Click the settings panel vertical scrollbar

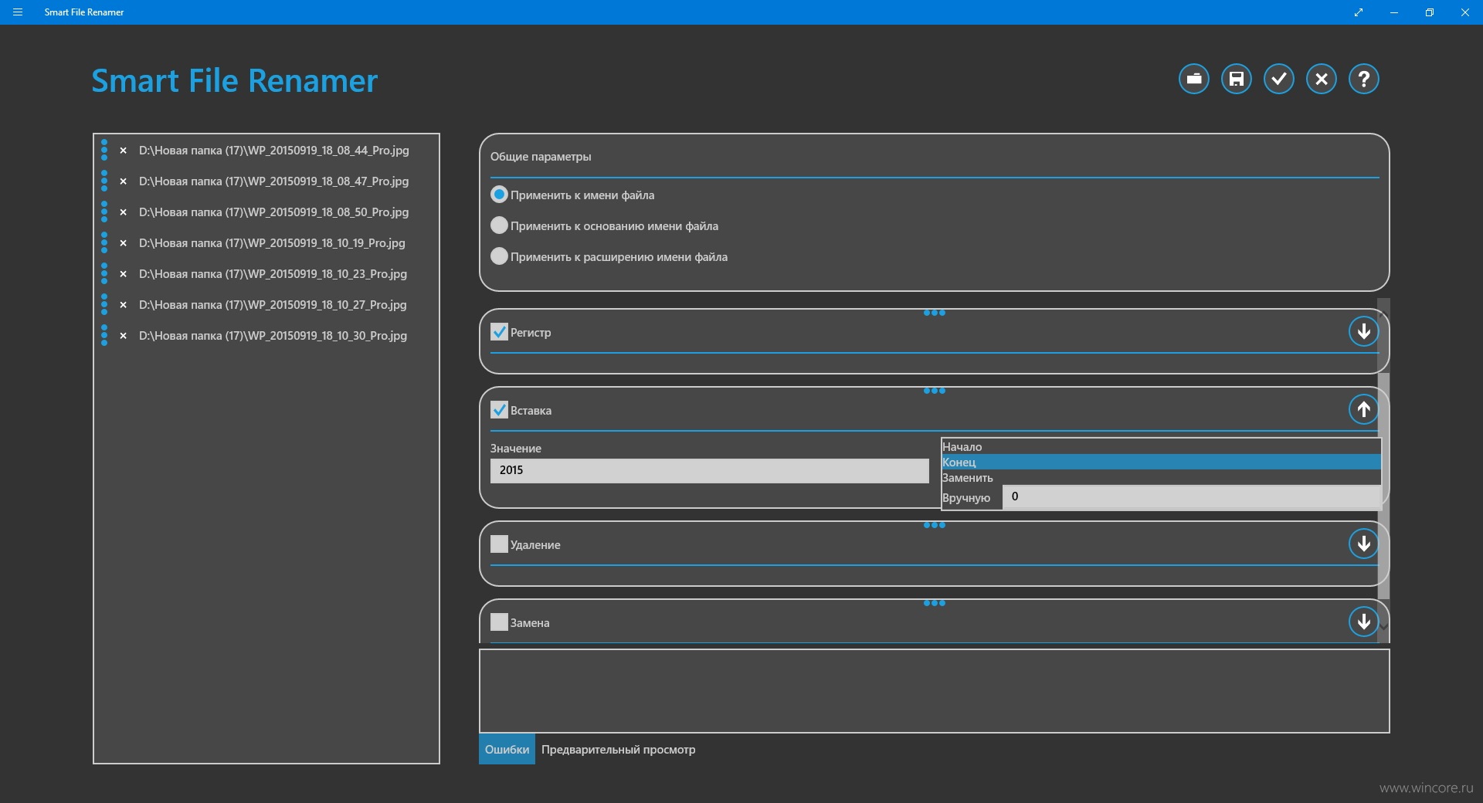1384,486
